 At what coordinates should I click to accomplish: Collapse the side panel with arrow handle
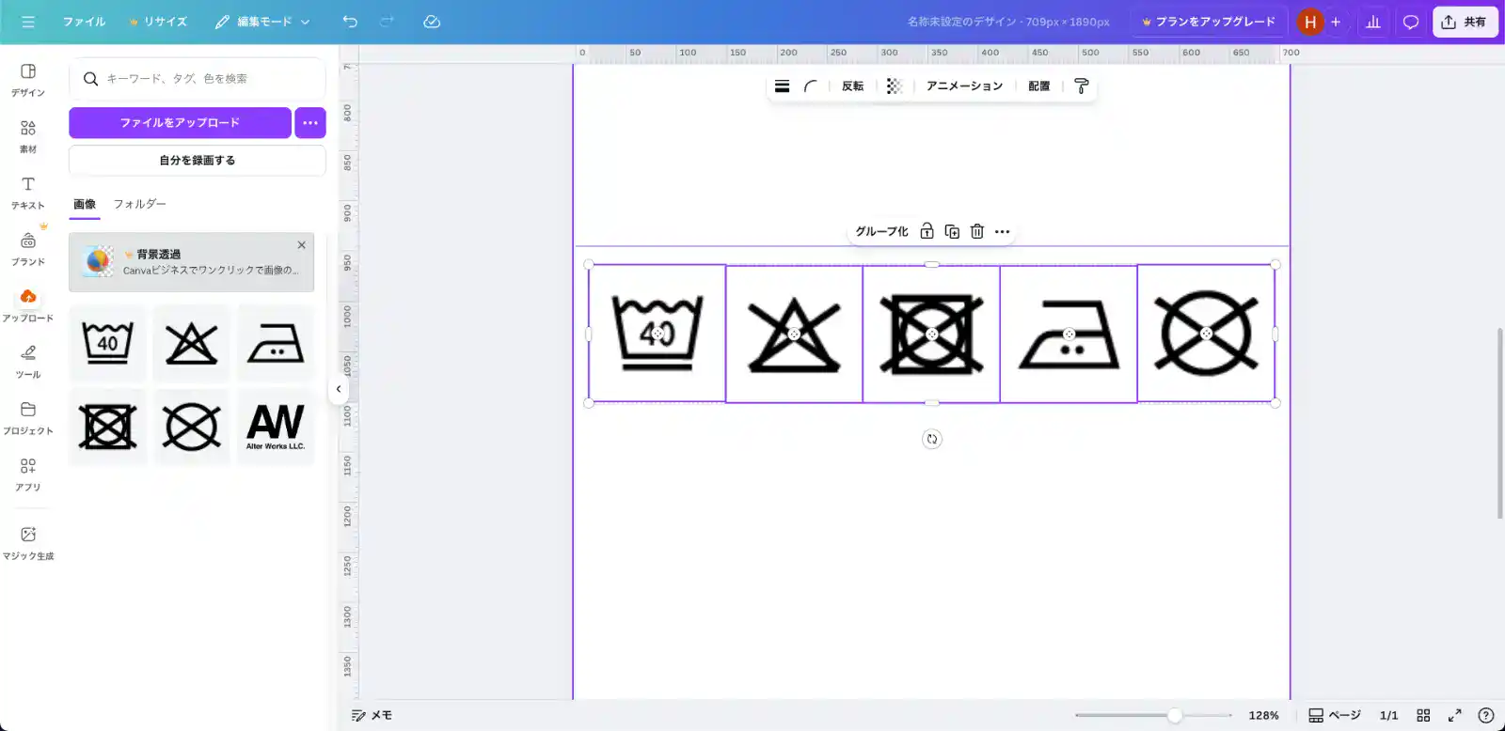tap(339, 389)
